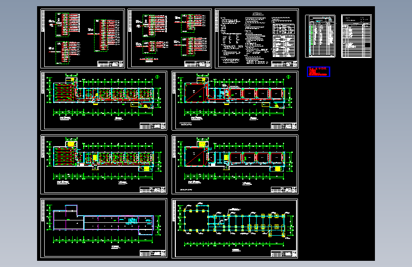Viewport: 412px width, 267px height.
Task: Select the red diagonal floor plan without compass symbol
Action: (x=235, y=164)
